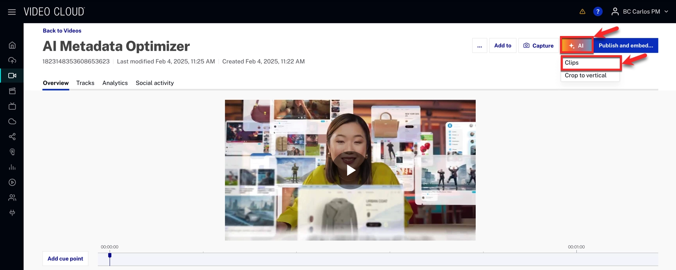Open the Upload cloud icon in sidebar
676x270 pixels.
tap(12, 60)
